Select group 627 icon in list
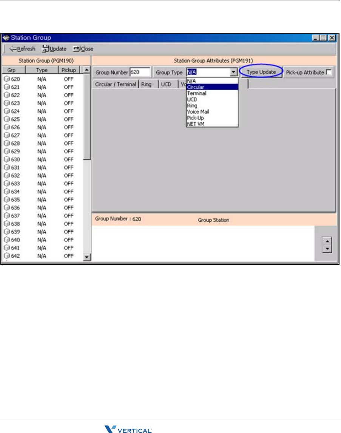 tap(7, 135)
